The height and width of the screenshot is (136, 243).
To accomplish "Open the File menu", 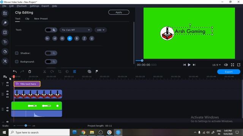I will click(x=4, y=6).
